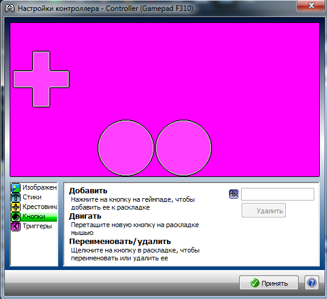Viewport: 327px width, 299px height.
Task: Select the Стики stick icon
Action: pos(16,198)
